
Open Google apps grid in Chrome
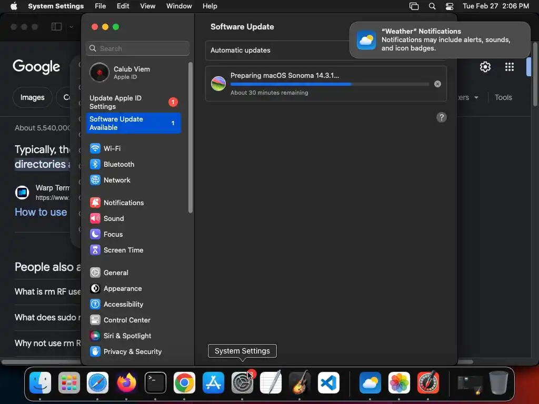click(x=509, y=67)
